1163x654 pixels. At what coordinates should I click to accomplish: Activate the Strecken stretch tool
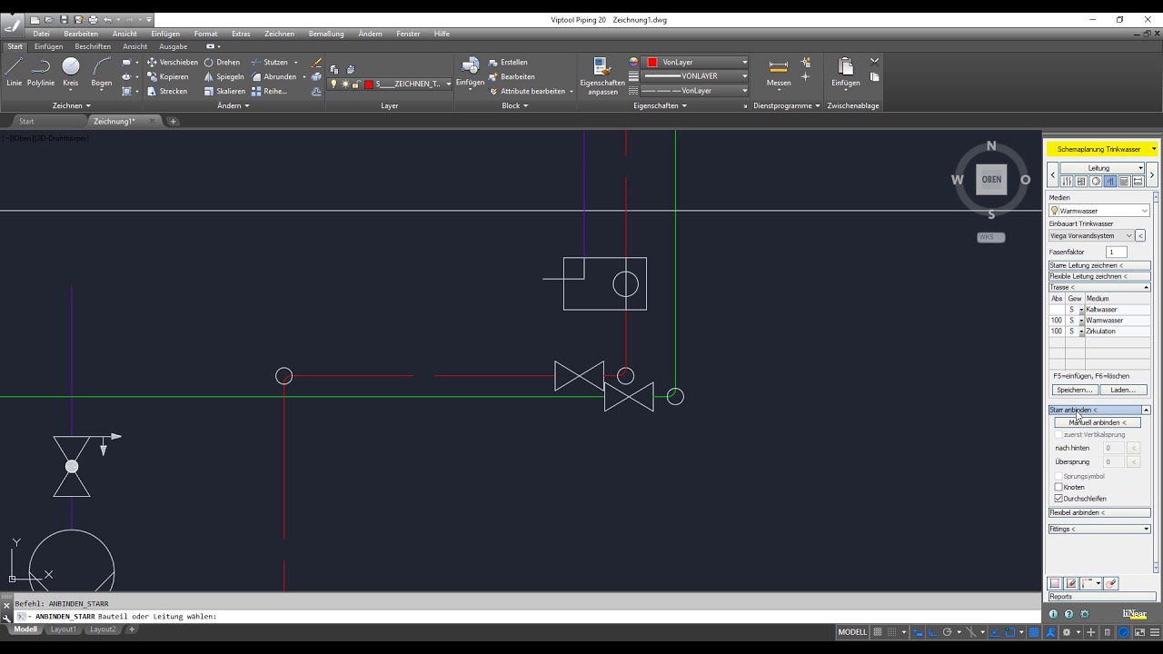[166, 92]
